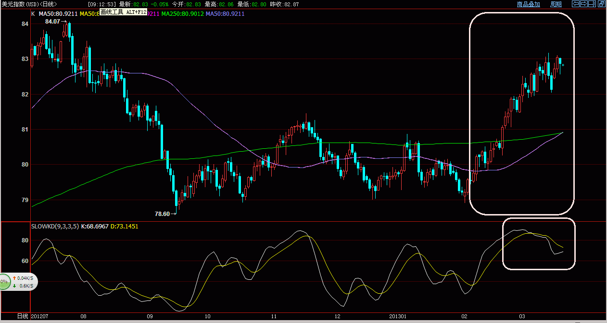Click the 84.07 high price annotation
607x323 pixels.
click(53, 22)
